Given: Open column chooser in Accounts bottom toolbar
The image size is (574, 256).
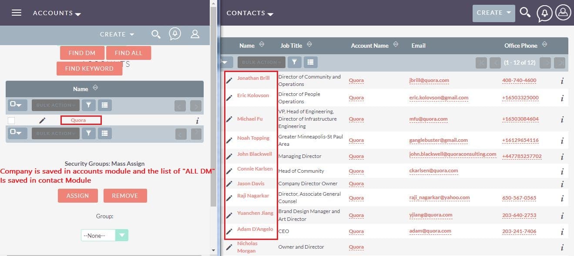Looking at the screenshot, I should 104,133.
